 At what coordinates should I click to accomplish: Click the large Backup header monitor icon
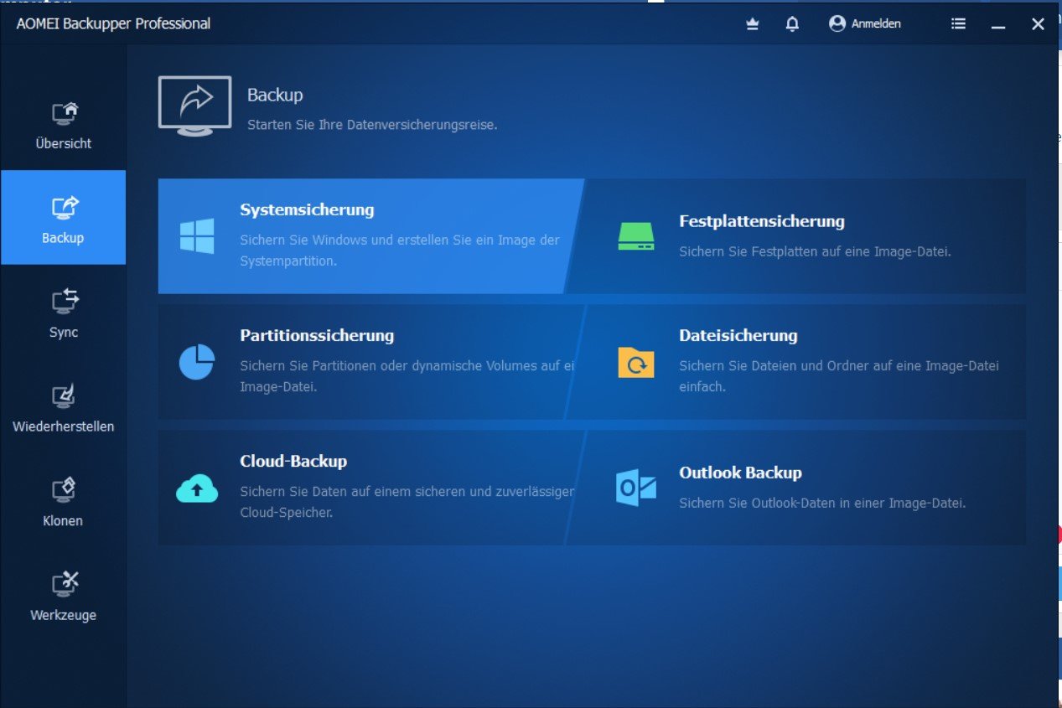pos(194,106)
